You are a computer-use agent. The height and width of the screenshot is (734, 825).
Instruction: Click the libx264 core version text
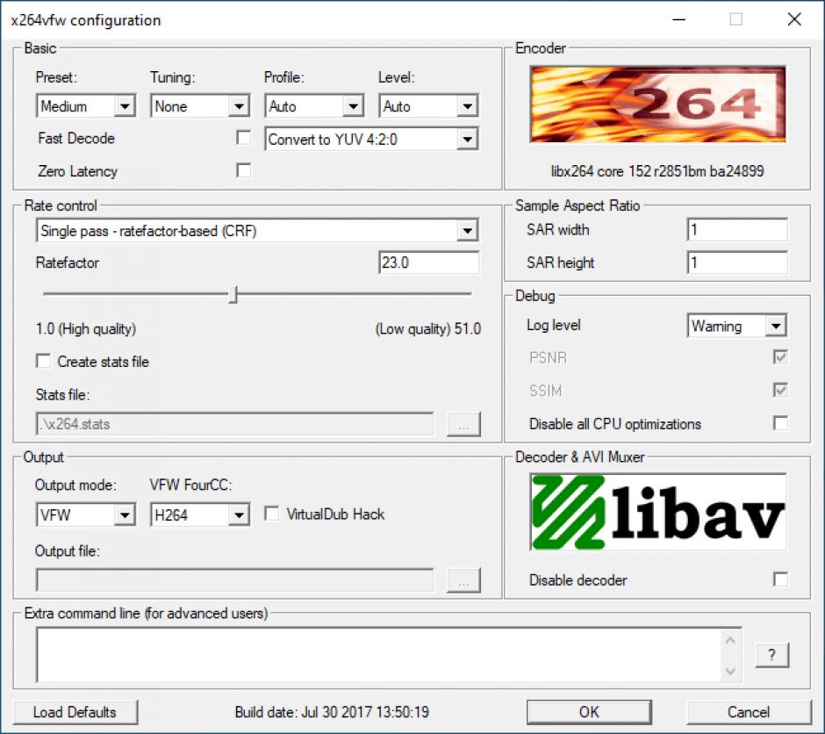(x=657, y=171)
